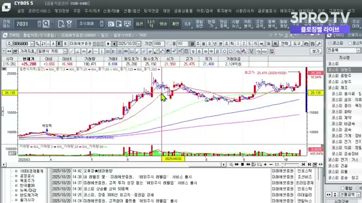The image size is (362, 203).
Task: Select the trend line drawing tool
Action: click(x=72, y=51)
